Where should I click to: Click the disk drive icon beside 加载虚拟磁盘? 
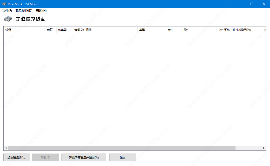coord(8,19)
